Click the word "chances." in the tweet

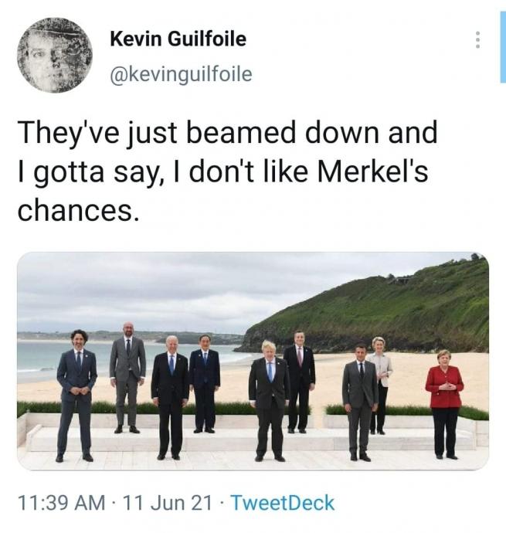[79, 209]
